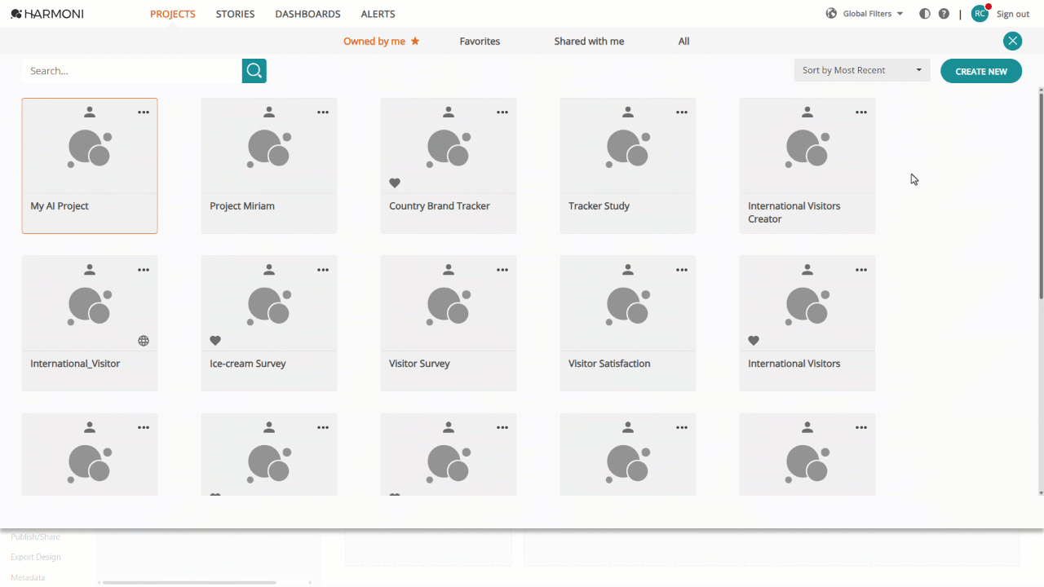Click the Sign out link
The width and height of the screenshot is (1044, 587).
(x=1013, y=14)
